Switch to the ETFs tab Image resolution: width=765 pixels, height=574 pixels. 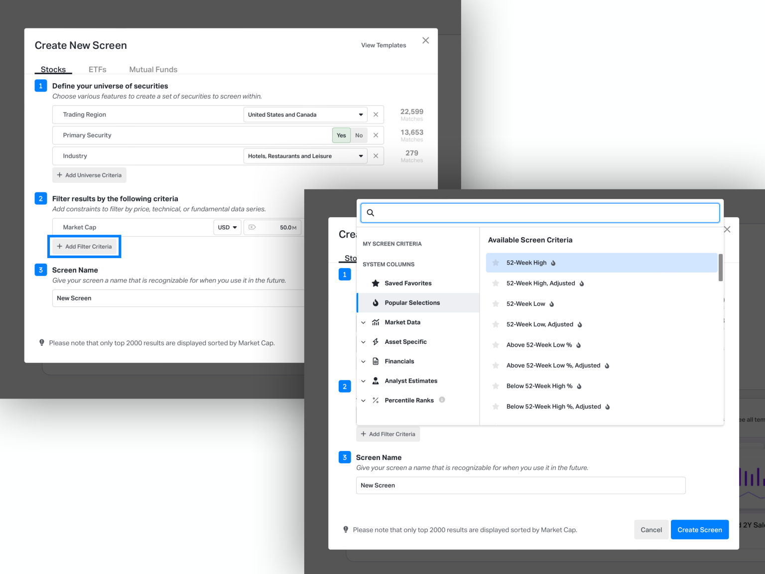tap(97, 69)
